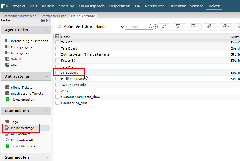Open the Name search field dropdown
240x161 pixels.
click(x=109, y=27)
